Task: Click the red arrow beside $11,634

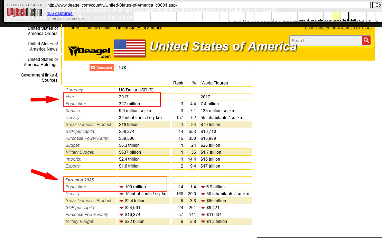Action: pyautogui.click(x=203, y=215)
